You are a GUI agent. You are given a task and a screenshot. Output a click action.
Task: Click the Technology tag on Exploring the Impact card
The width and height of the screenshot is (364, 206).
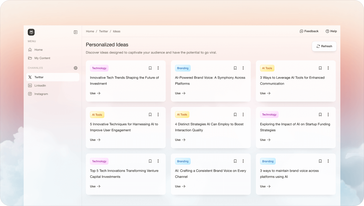(x=269, y=115)
